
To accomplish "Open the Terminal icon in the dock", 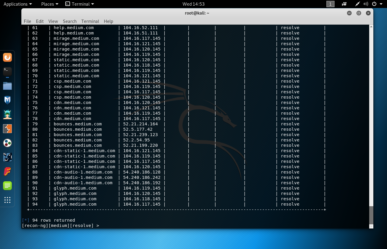I will click(x=7, y=72).
